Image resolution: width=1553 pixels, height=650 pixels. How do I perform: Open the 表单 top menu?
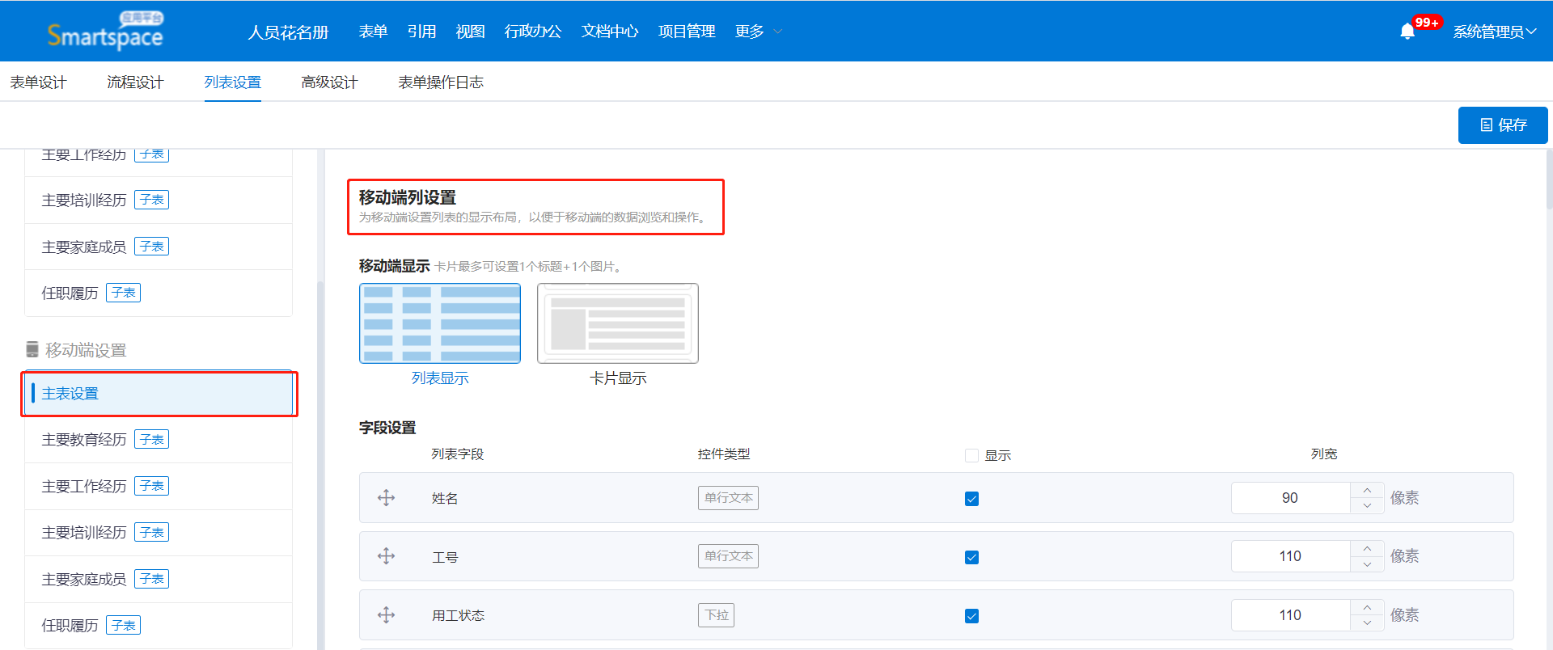(373, 32)
